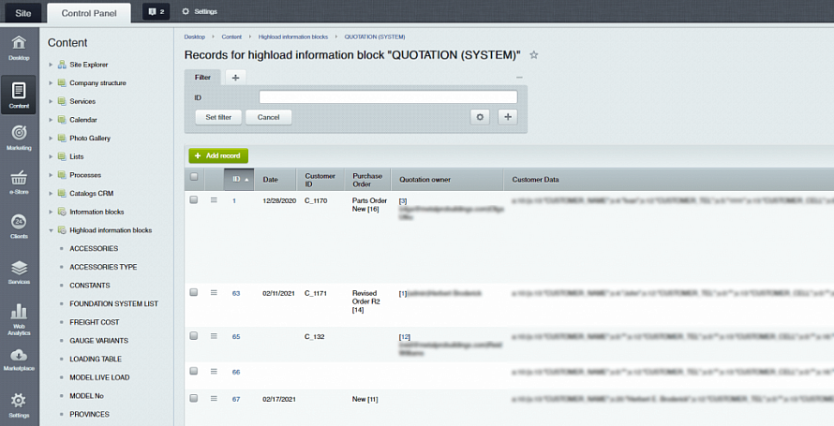Open the Desktop icon in the sidebar
The height and width of the screenshot is (426, 834).
(19, 47)
